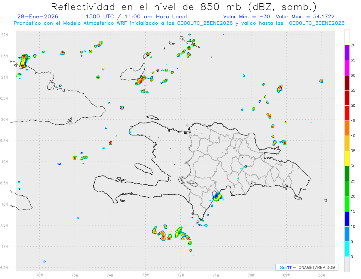Image resolution: width=361 pixels, height=279 pixels.
Task: Click the longitude axis label '70W'
Action: (x=251, y=274)
